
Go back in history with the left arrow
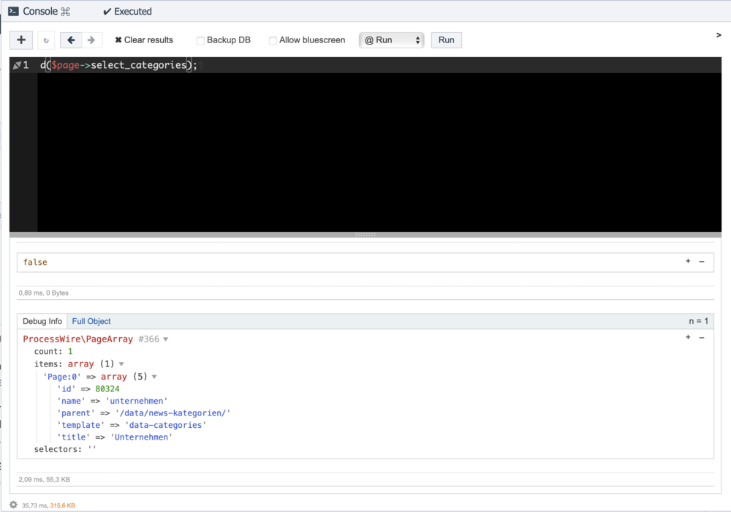pos(71,40)
